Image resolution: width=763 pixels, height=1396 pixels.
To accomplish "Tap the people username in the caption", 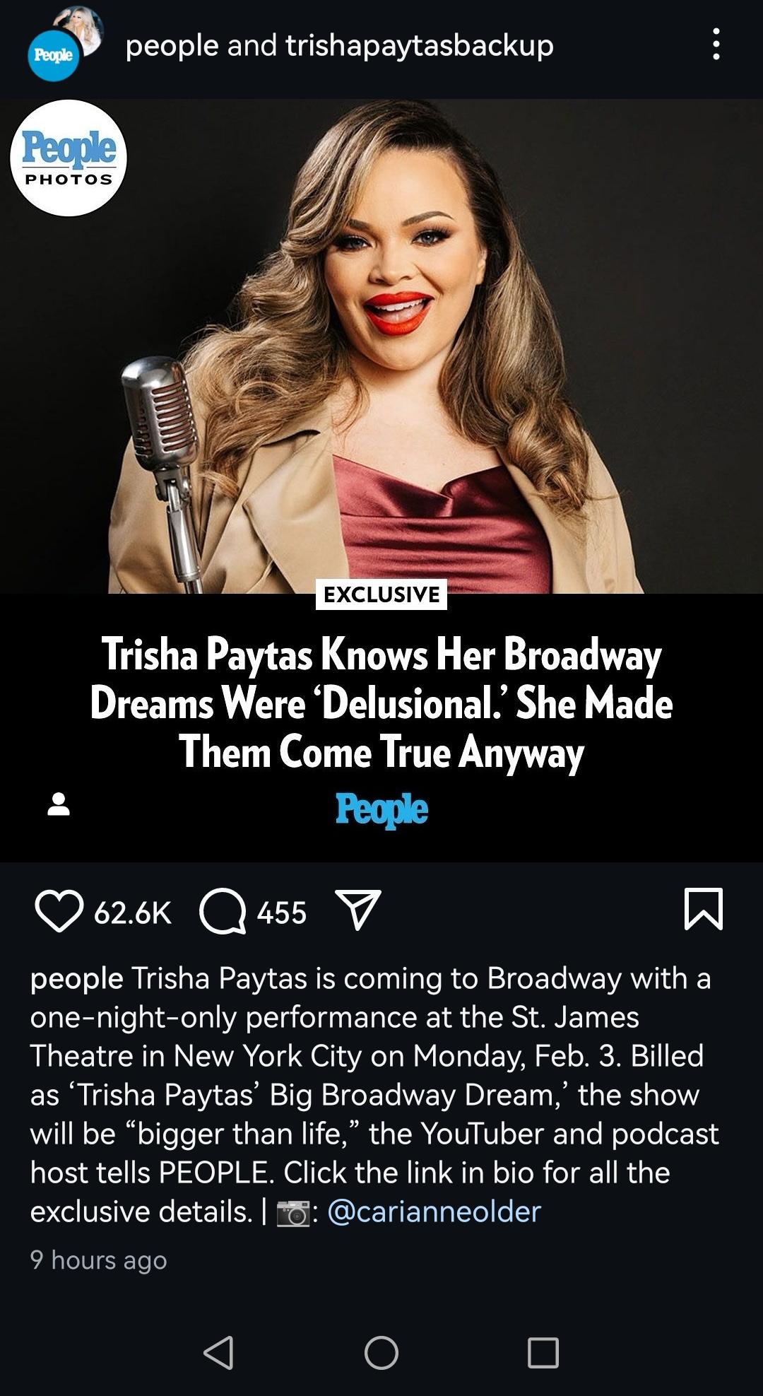I will pyautogui.click(x=76, y=979).
